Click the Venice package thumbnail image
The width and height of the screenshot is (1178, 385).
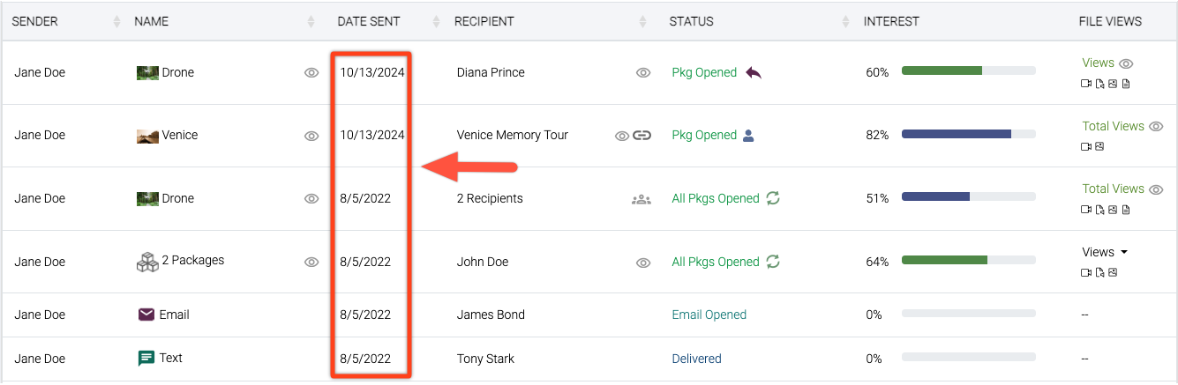click(x=147, y=136)
